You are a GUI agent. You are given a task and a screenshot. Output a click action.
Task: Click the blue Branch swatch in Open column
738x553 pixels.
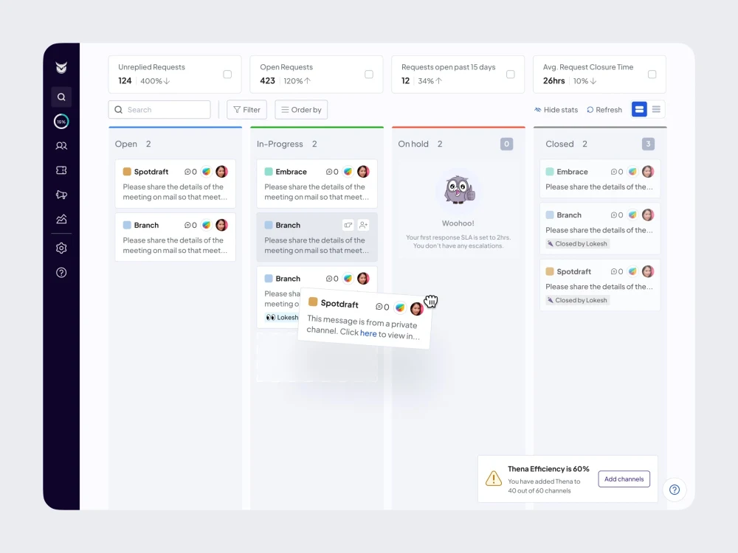(127, 225)
